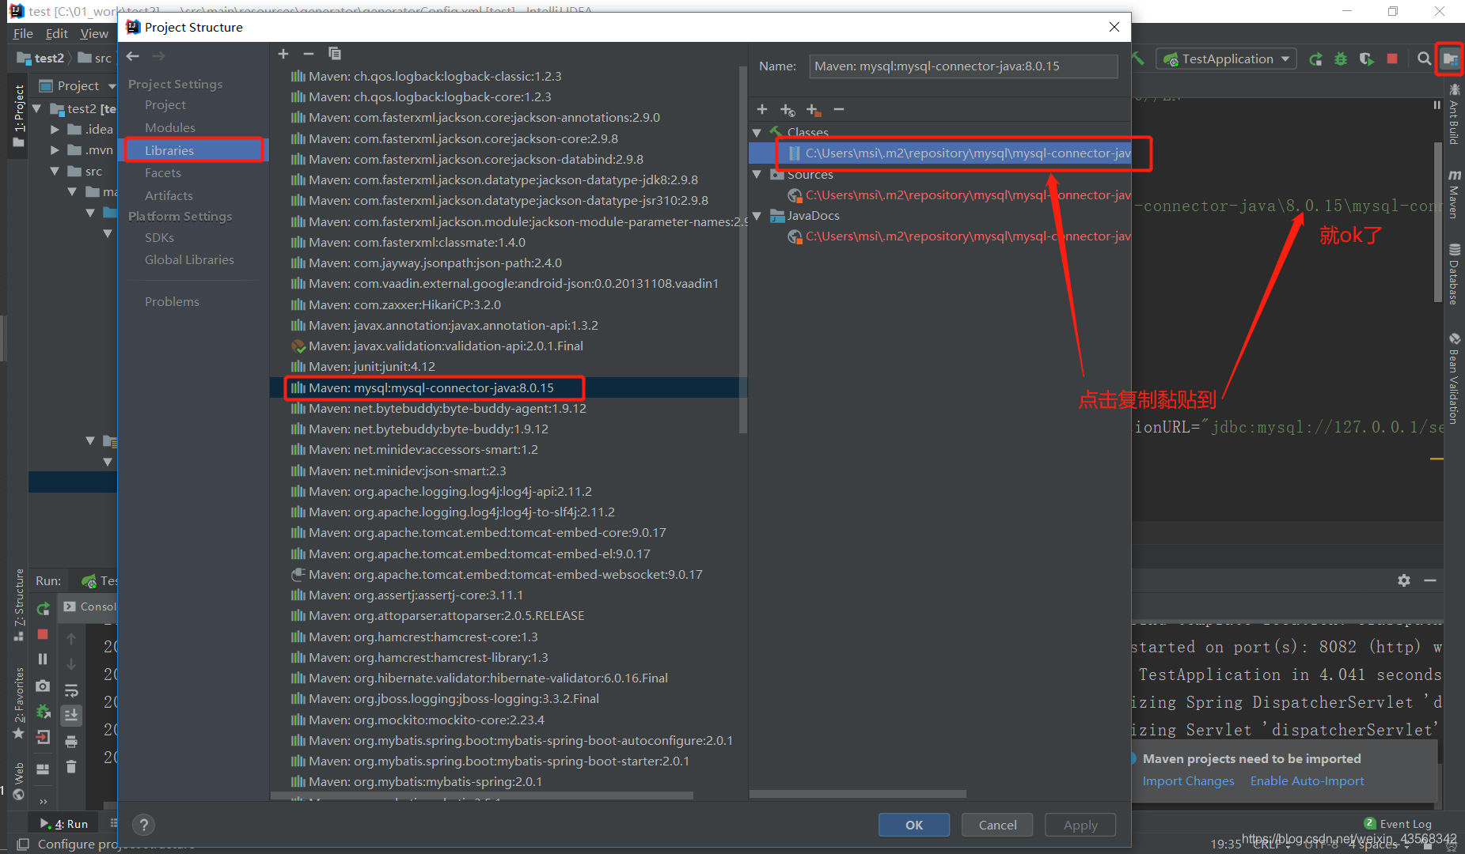The image size is (1465, 854).
Task: Click Import Changes link
Action: click(x=1188, y=780)
